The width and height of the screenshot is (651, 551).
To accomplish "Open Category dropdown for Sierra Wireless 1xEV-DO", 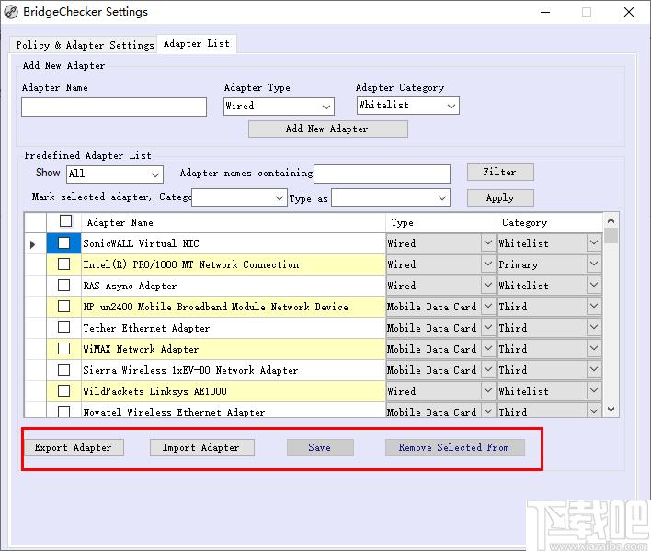I will 594,369.
